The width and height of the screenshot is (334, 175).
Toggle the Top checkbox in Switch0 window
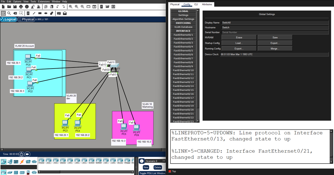(x=170, y=171)
